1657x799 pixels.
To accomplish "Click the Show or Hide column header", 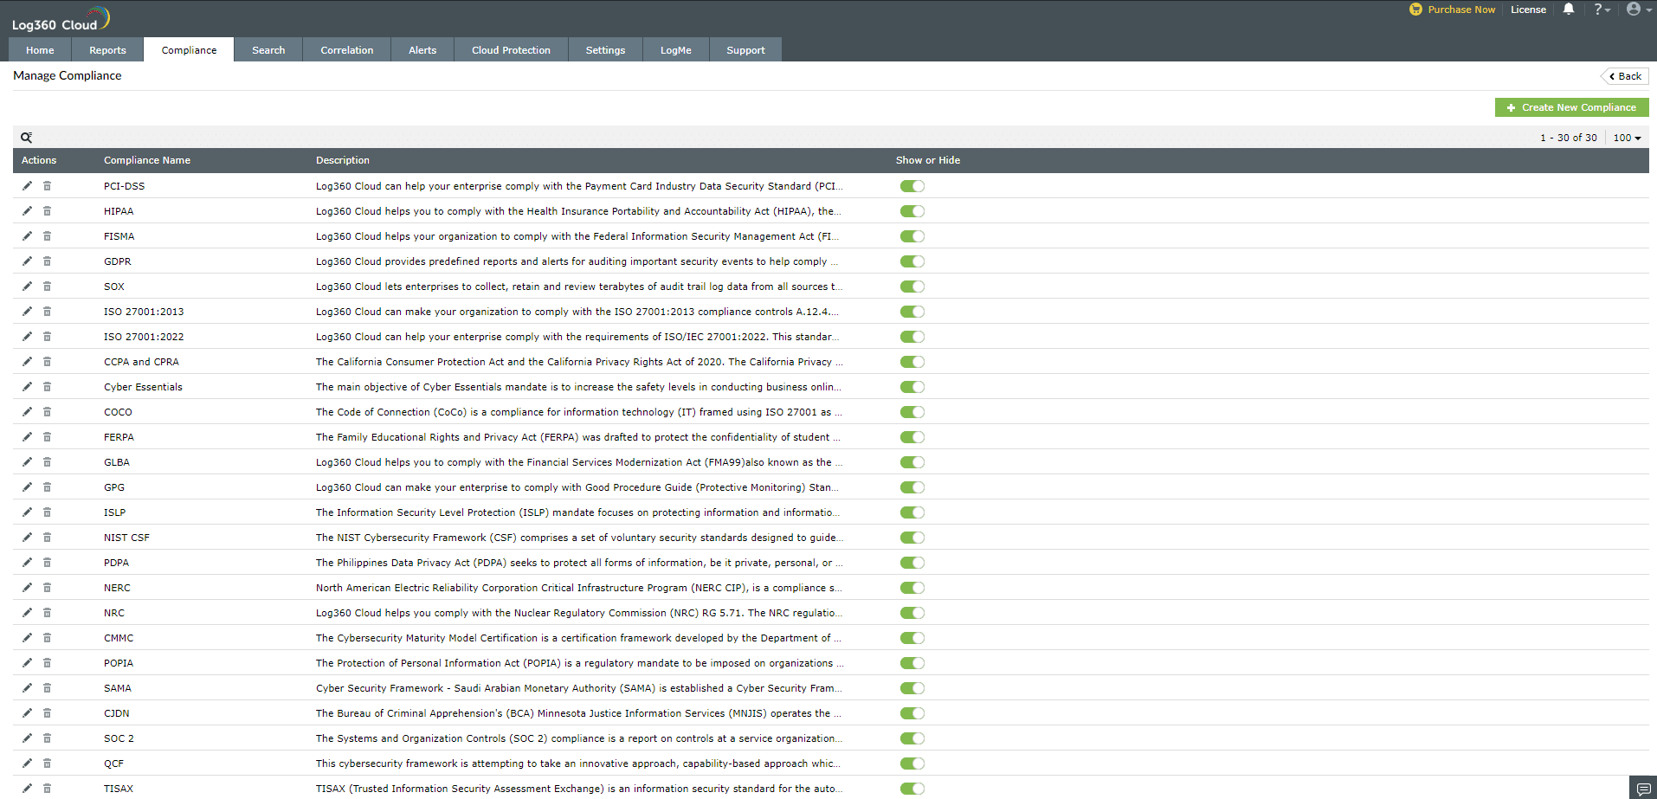I will 928,160.
